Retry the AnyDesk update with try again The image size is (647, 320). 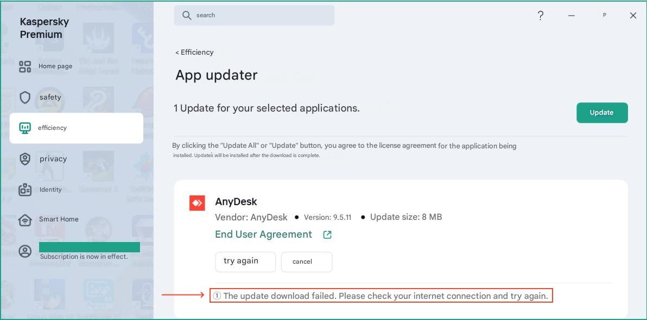tap(245, 262)
